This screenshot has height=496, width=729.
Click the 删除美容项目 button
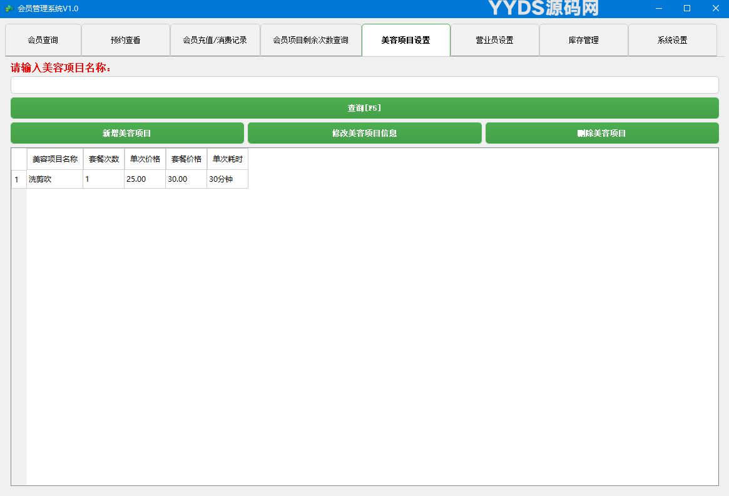point(602,132)
